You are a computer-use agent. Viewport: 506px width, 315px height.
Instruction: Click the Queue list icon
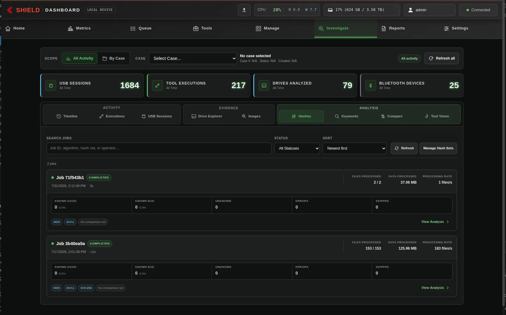133,28
